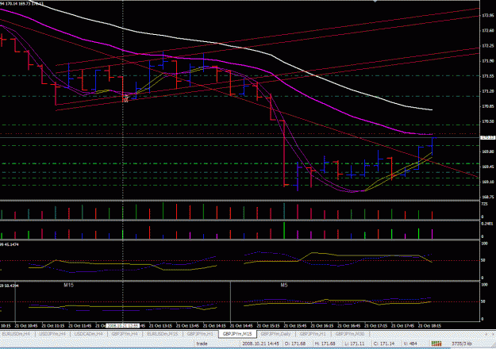
Task: Open the USDJPYm,H4 chart tab
Action: (x=53, y=334)
